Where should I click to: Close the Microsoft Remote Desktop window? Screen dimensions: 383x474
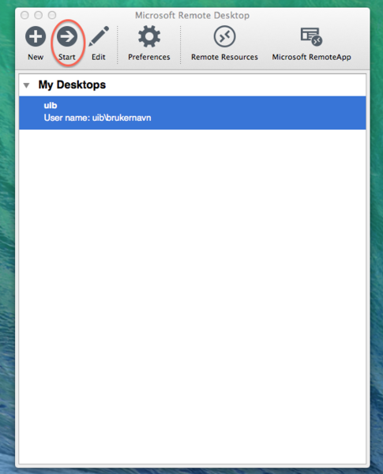click(x=24, y=15)
